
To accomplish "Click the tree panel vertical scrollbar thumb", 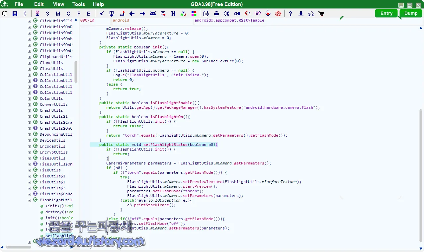I will coord(76,72).
